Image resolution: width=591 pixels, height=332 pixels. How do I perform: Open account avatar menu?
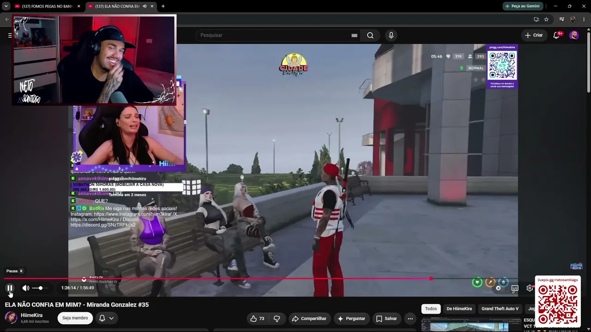point(574,36)
